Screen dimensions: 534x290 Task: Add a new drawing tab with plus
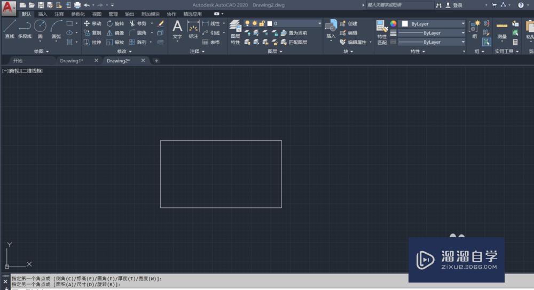click(156, 61)
